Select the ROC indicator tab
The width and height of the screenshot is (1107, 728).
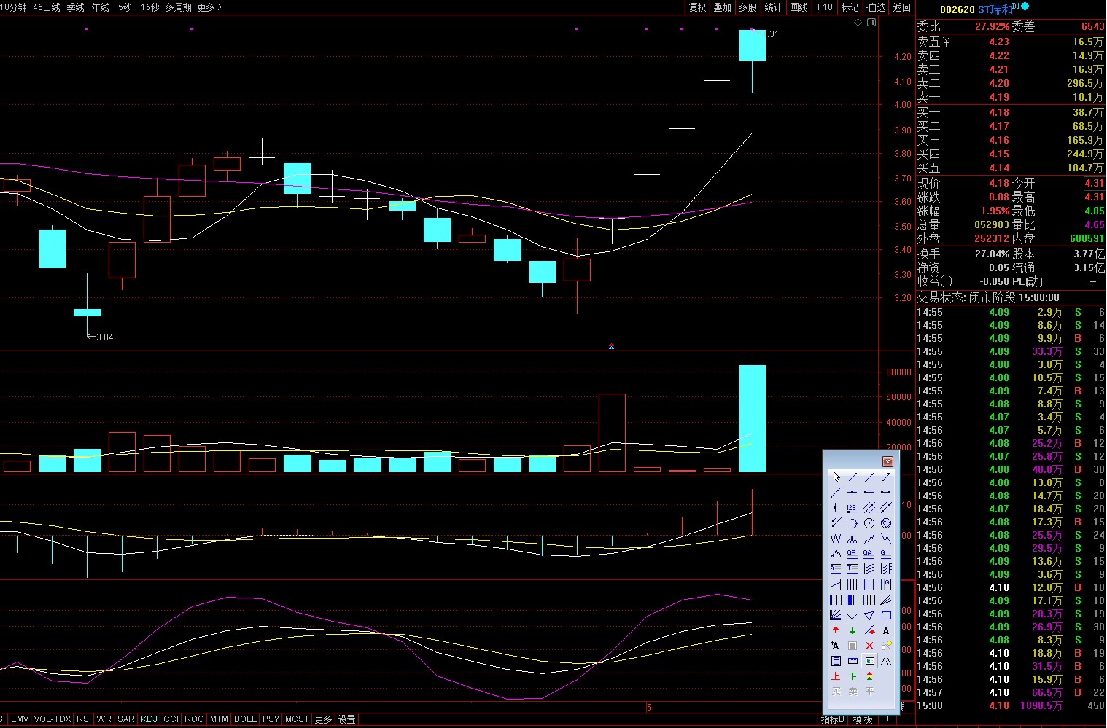coord(194,719)
